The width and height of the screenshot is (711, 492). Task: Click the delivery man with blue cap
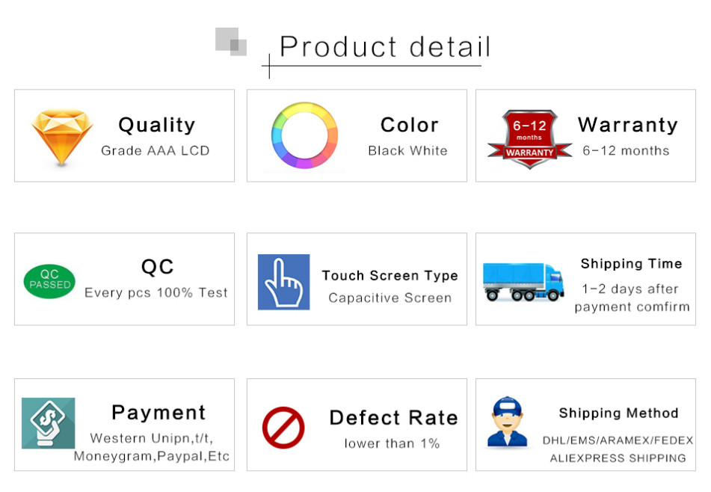507,422
